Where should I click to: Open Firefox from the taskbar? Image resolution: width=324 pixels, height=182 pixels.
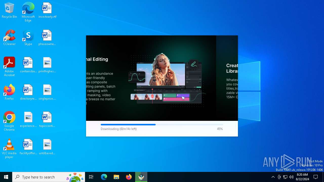[129, 177]
